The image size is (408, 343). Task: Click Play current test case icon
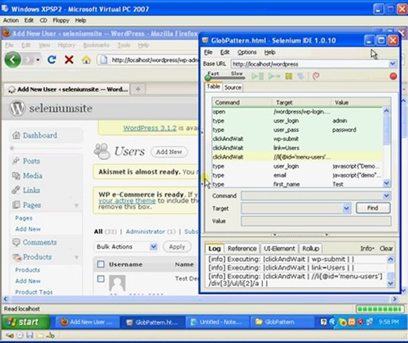point(274,76)
